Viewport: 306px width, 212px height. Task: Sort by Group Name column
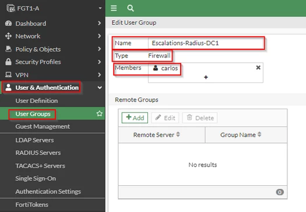pos(247,135)
